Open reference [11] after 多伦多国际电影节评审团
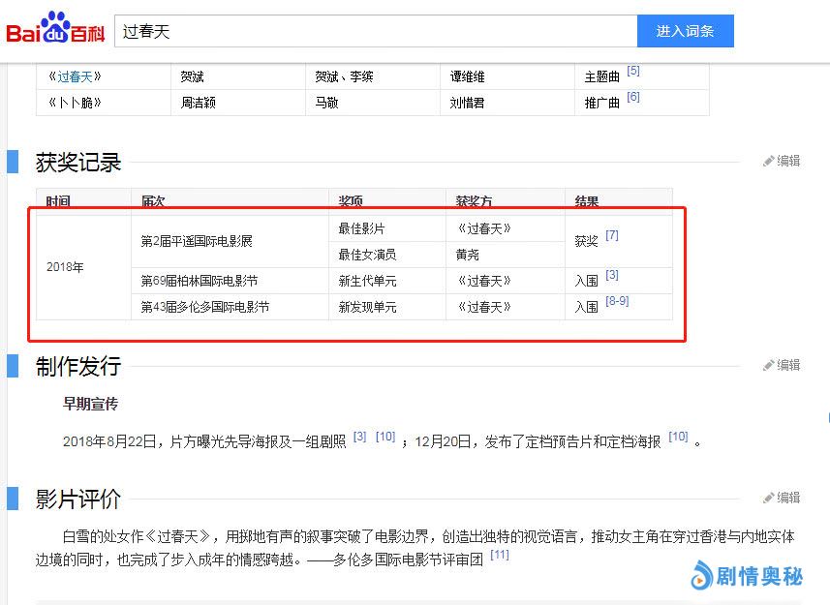 click(499, 556)
